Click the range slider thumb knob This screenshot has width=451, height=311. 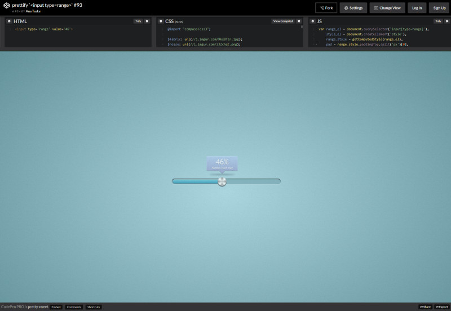tap(222, 181)
